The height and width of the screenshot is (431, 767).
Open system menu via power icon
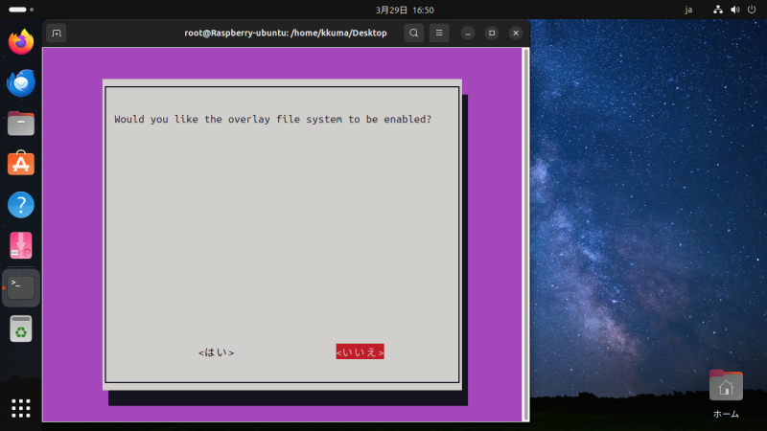click(752, 10)
